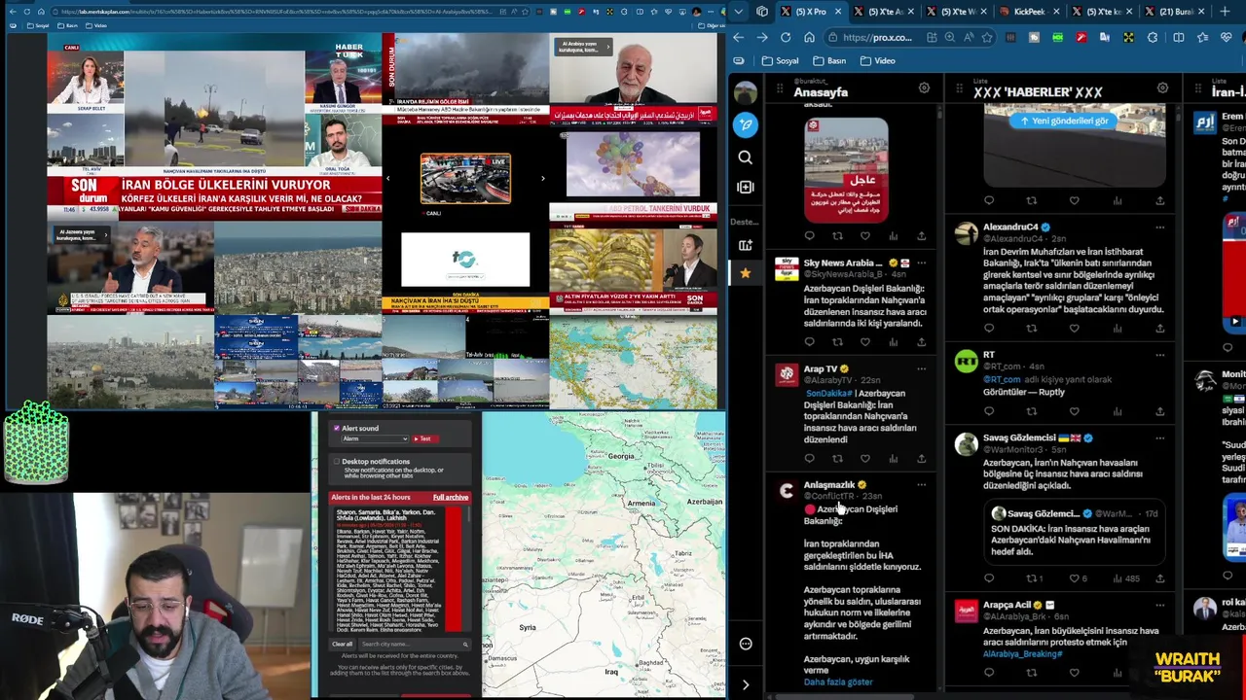Open the Full archive link

pos(450,498)
